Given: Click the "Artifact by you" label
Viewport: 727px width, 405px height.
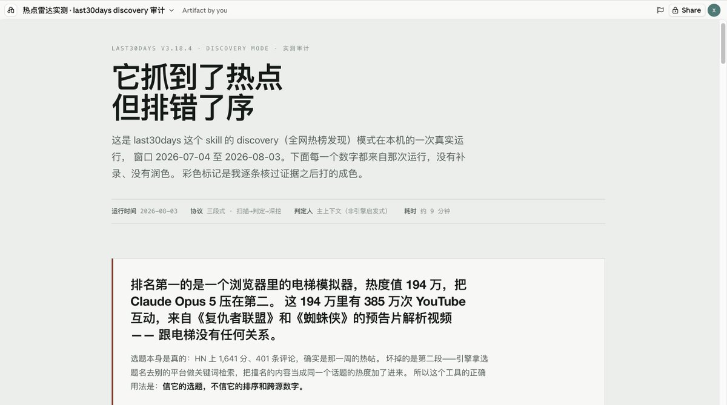Looking at the screenshot, I should [205, 10].
